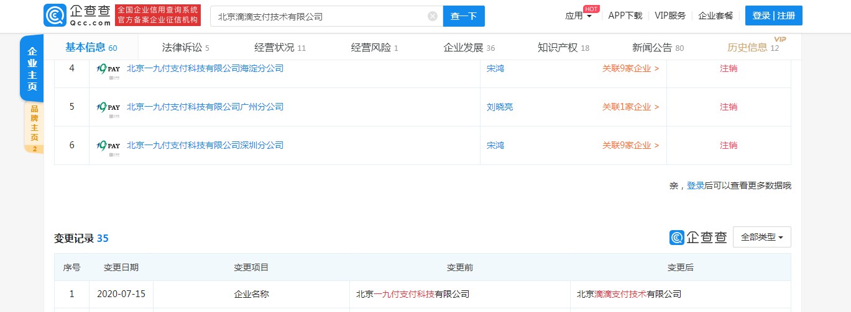Select the 品牌主页 side tab
The image size is (851, 312).
[34, 127]
